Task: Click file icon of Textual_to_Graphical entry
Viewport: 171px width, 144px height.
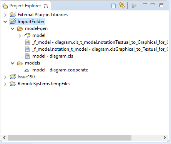Action: [27, 42]
